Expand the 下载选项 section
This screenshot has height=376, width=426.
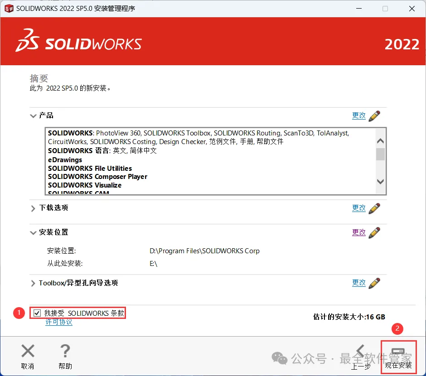33,208
